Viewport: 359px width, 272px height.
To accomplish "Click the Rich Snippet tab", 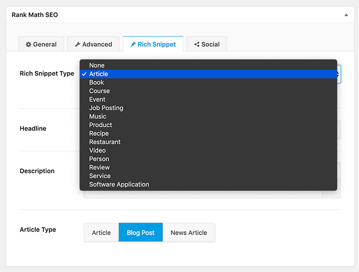I will [x=153, y=44].
